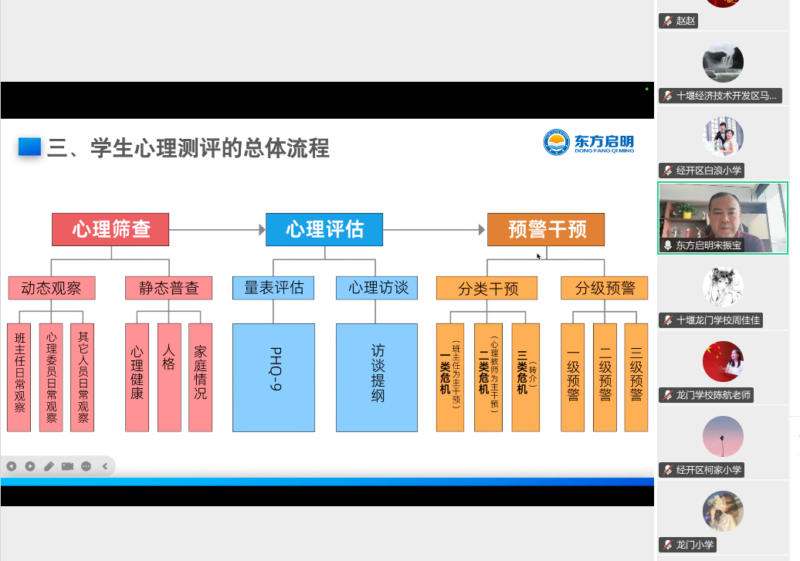This screenshot has height=561, width=800.
Task: Select the 心理评估 node in the flowchart
Action: point(324,228)
